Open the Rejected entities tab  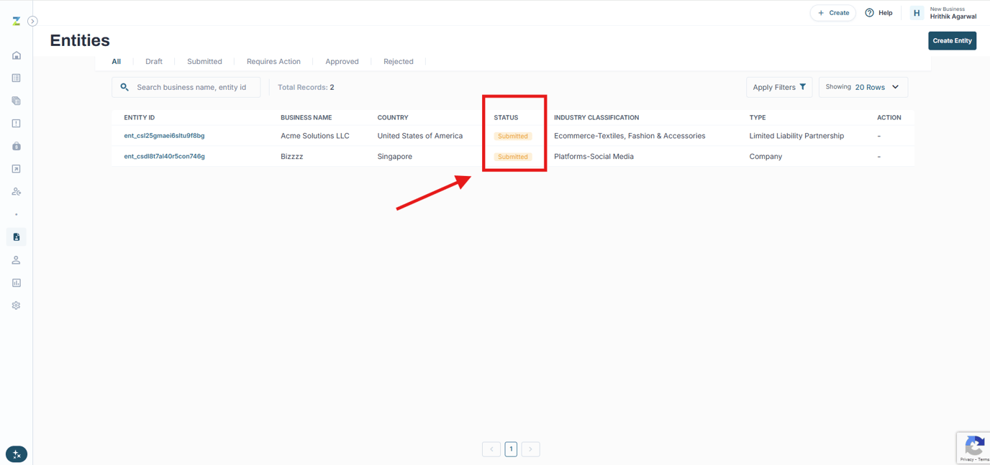[x=398, y=61]
